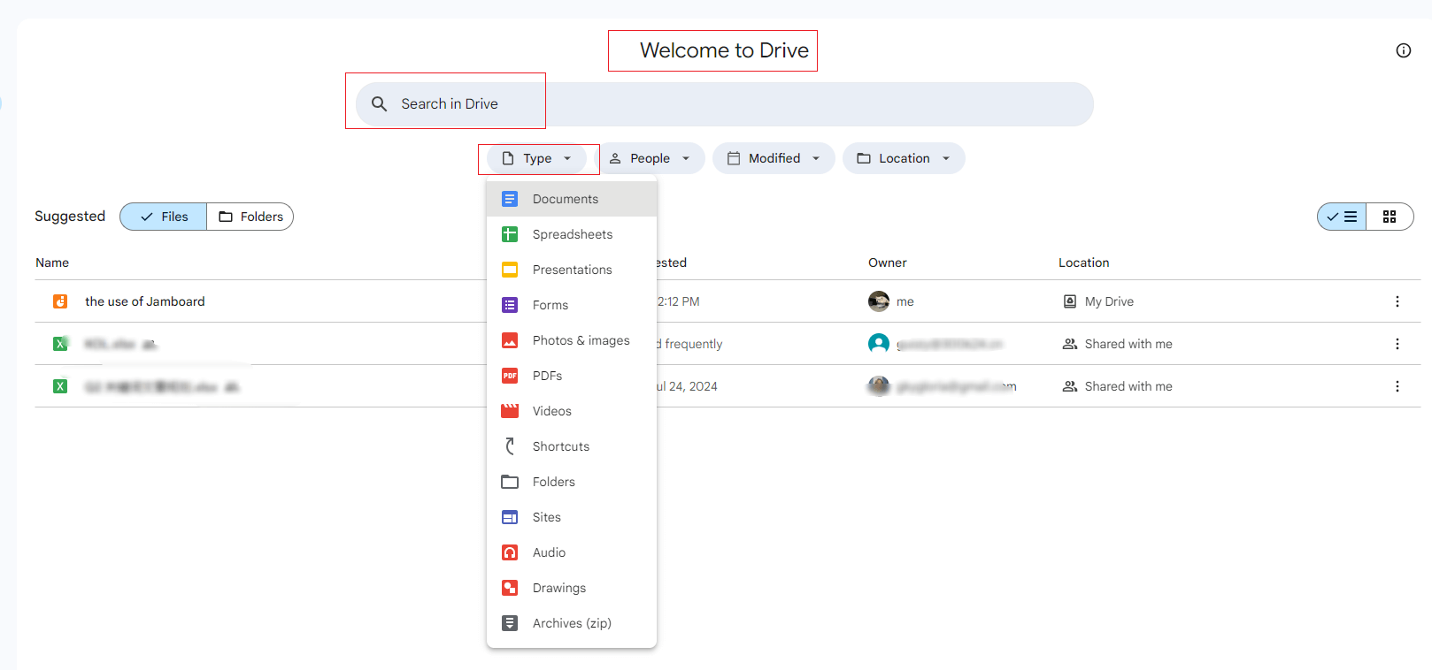
Task: Select Presentations from the Type menu
Action: [x=572, y=270]
